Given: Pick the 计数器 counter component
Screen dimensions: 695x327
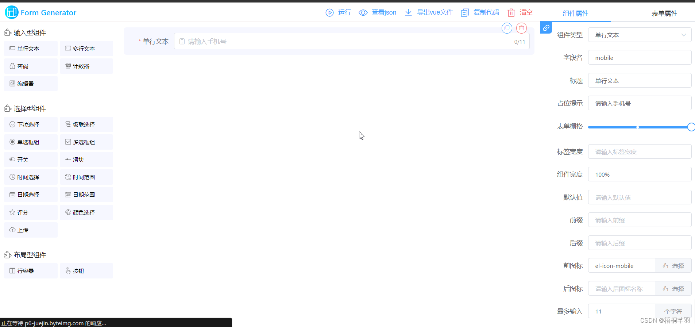Looking at the screenshot, I should point(86,66).
